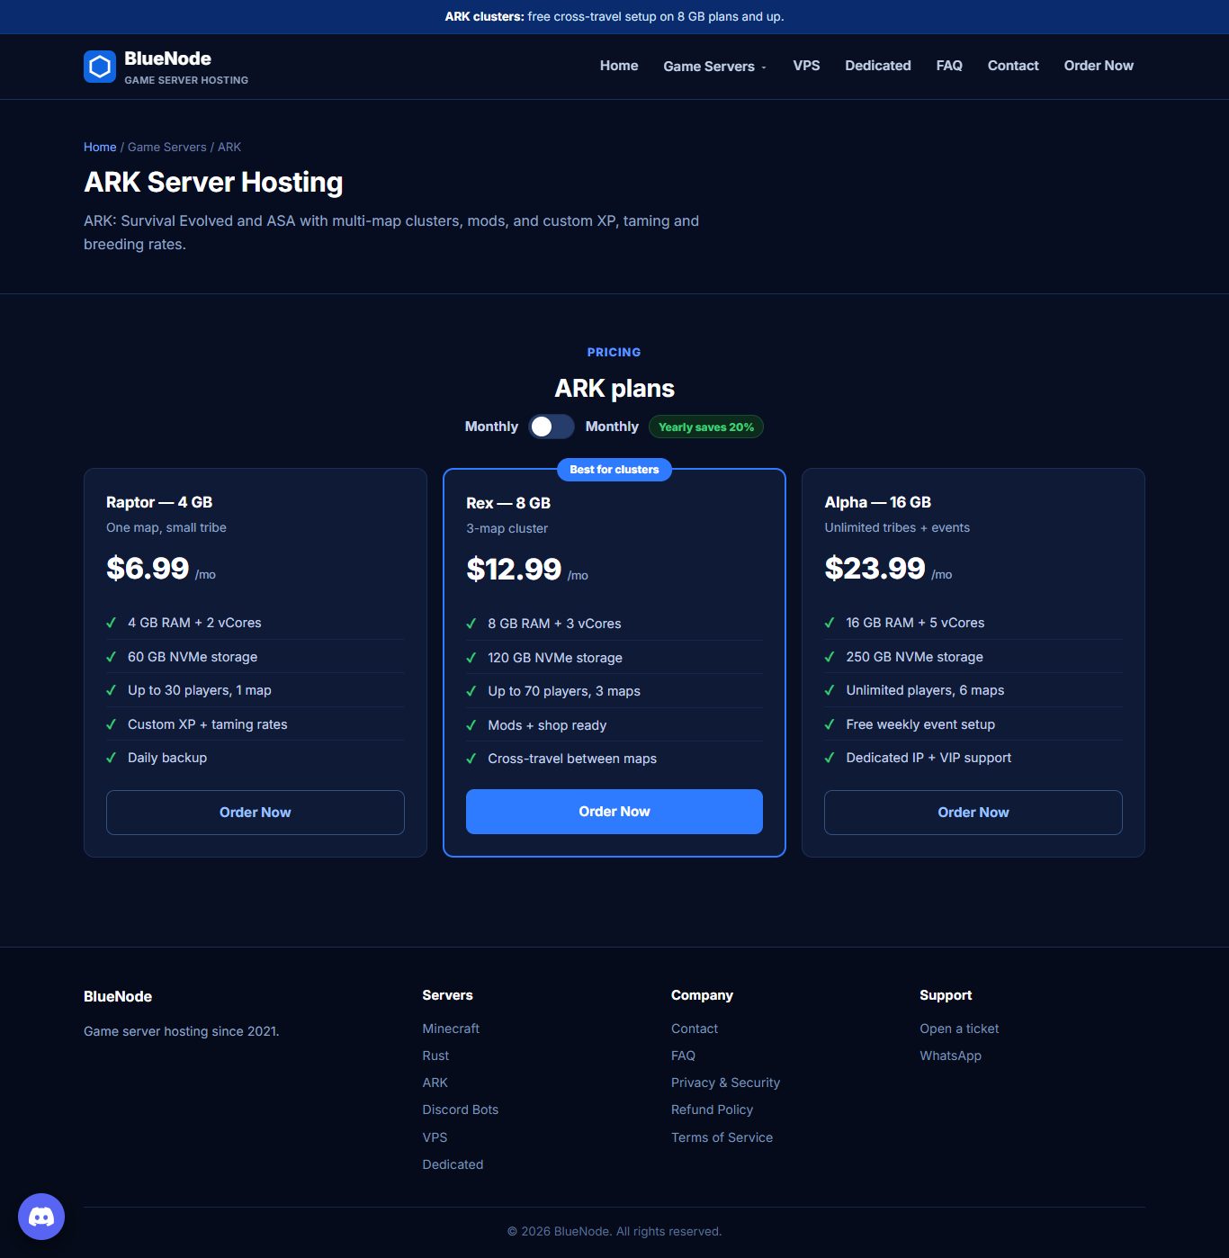Open FAQ in the footer Company list
The image size is (1229, 1258).
(x=683, y=1056)
